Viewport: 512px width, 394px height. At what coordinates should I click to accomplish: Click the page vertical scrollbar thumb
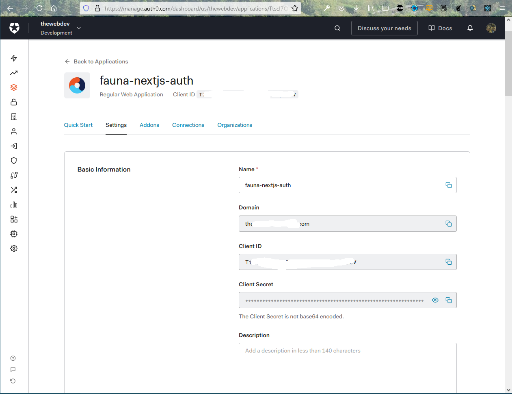pos(508,63)
